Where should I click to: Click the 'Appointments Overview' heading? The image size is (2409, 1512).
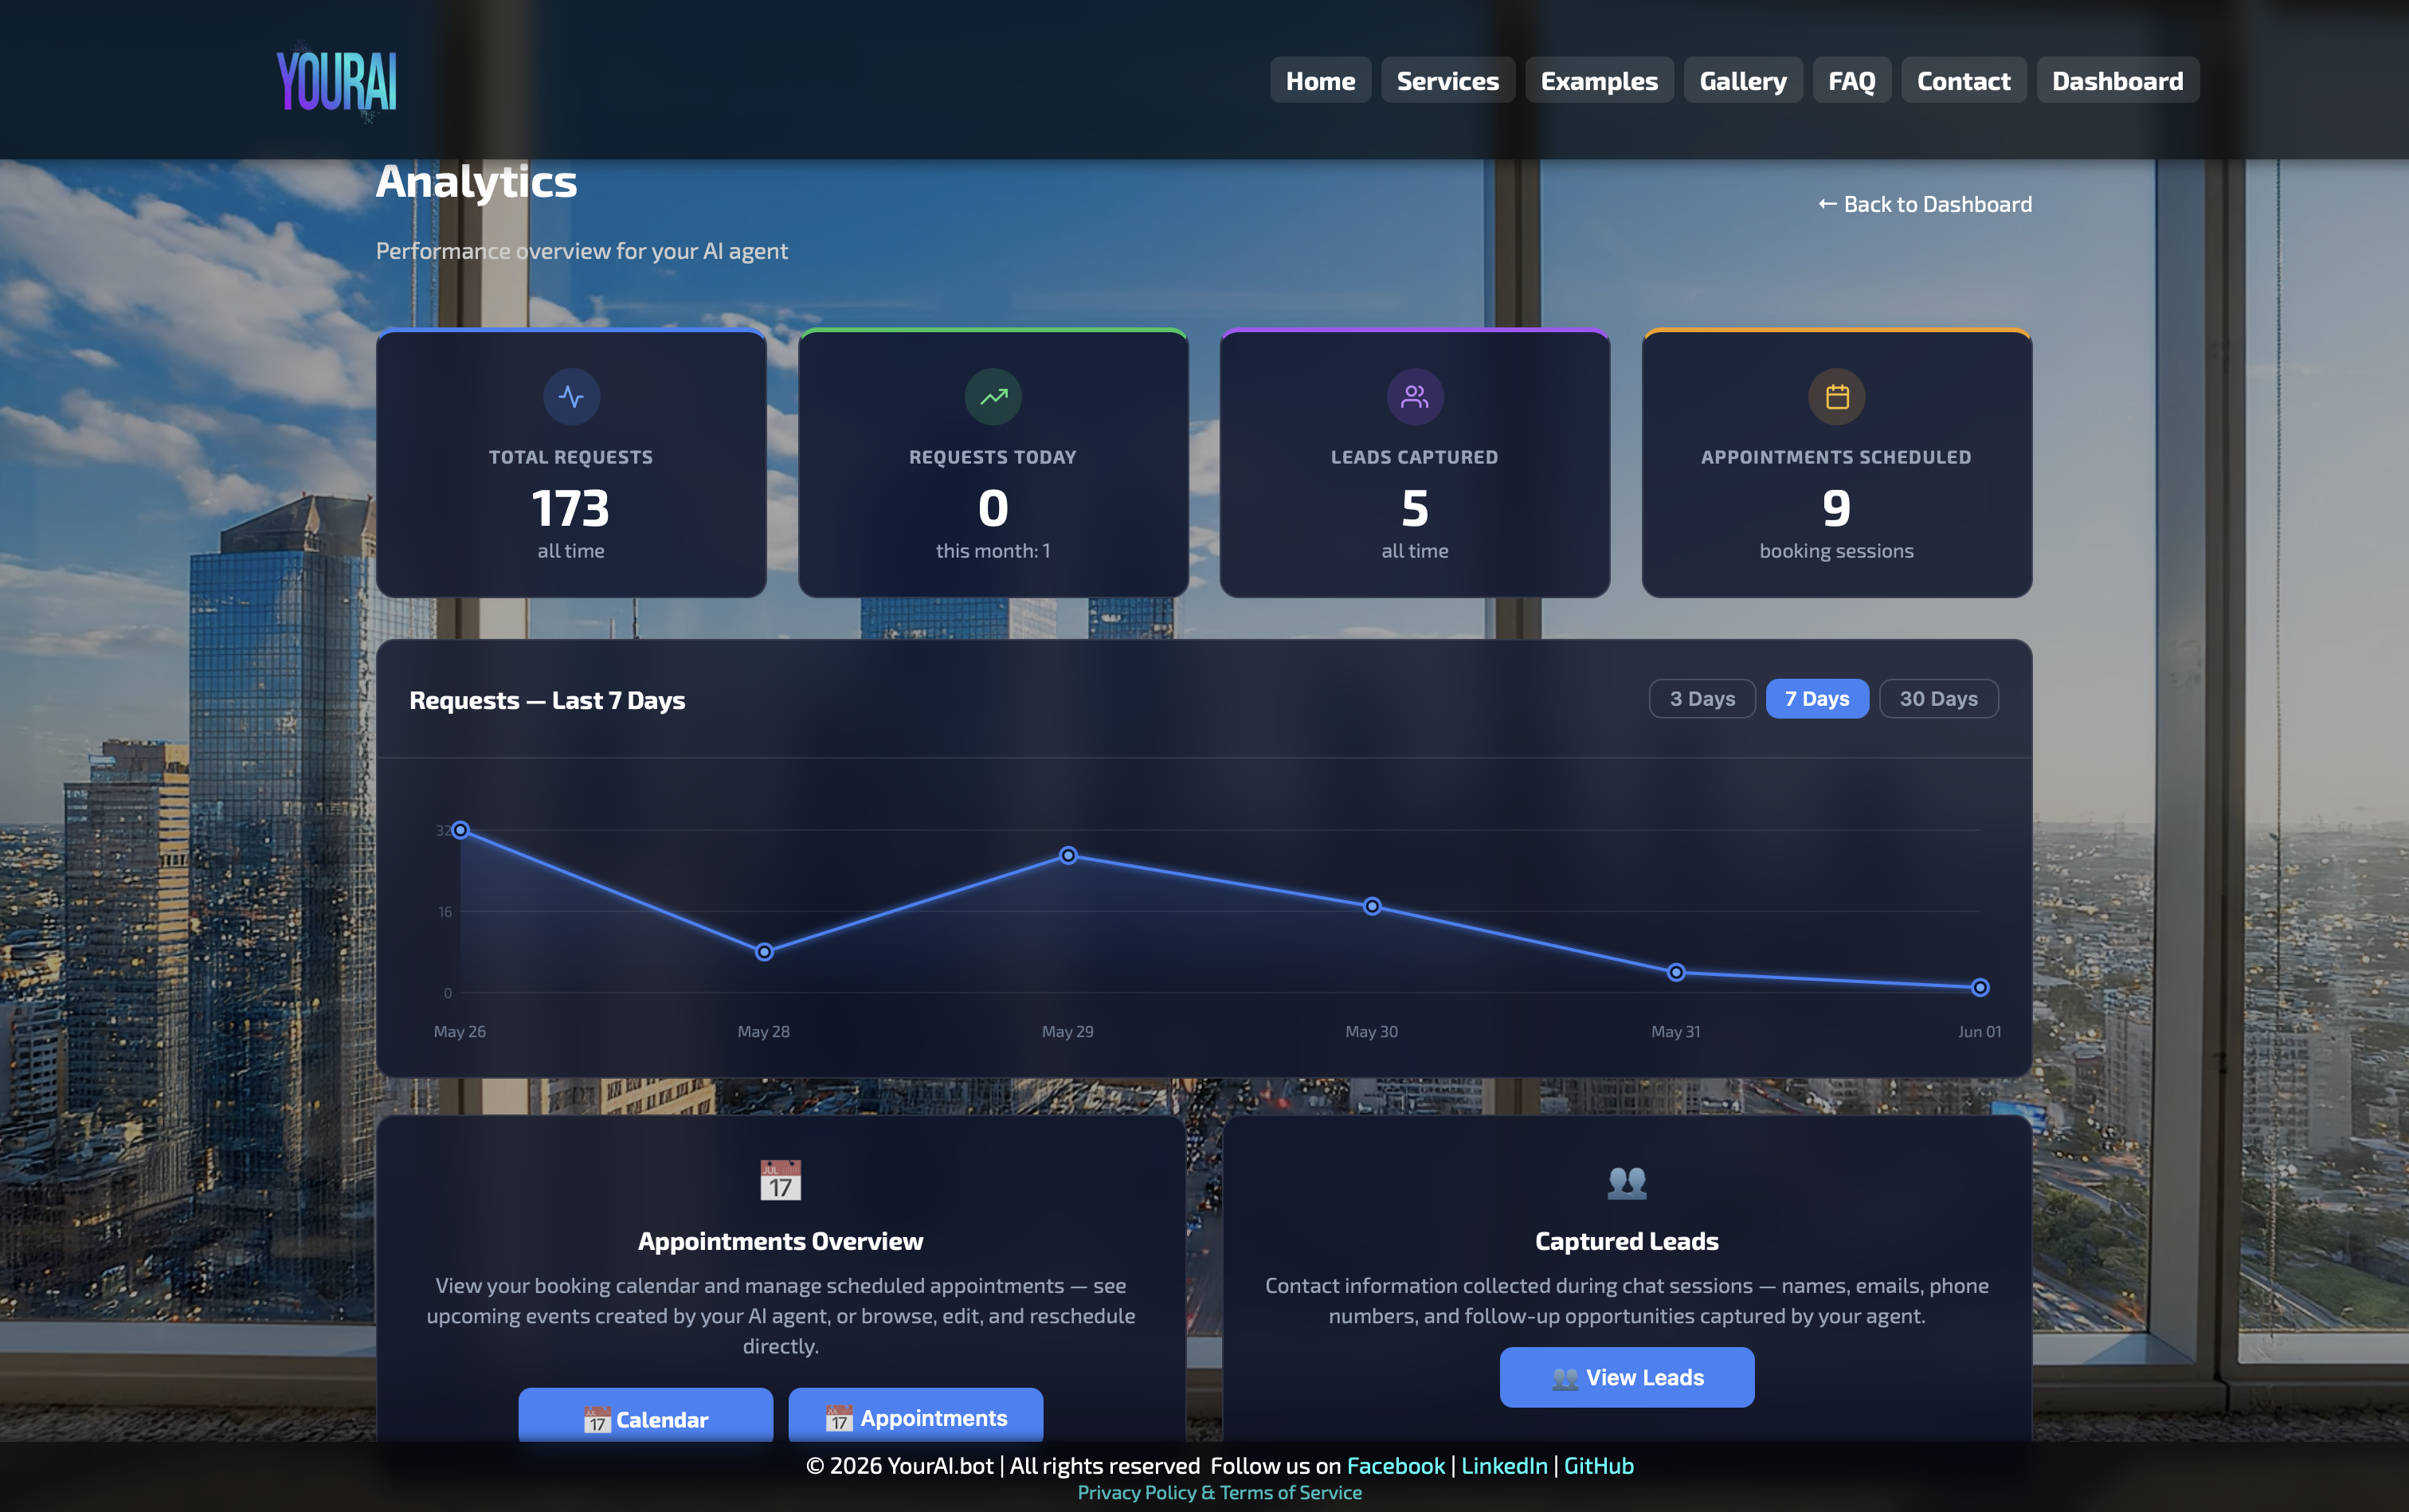pyautogui.click(x=780, y=1241)
